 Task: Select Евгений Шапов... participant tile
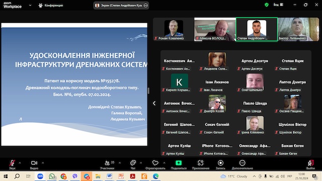(x=179, y=125)
